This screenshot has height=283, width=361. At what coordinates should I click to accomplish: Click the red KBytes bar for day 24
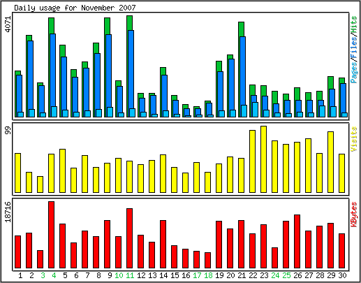(274, 258)
